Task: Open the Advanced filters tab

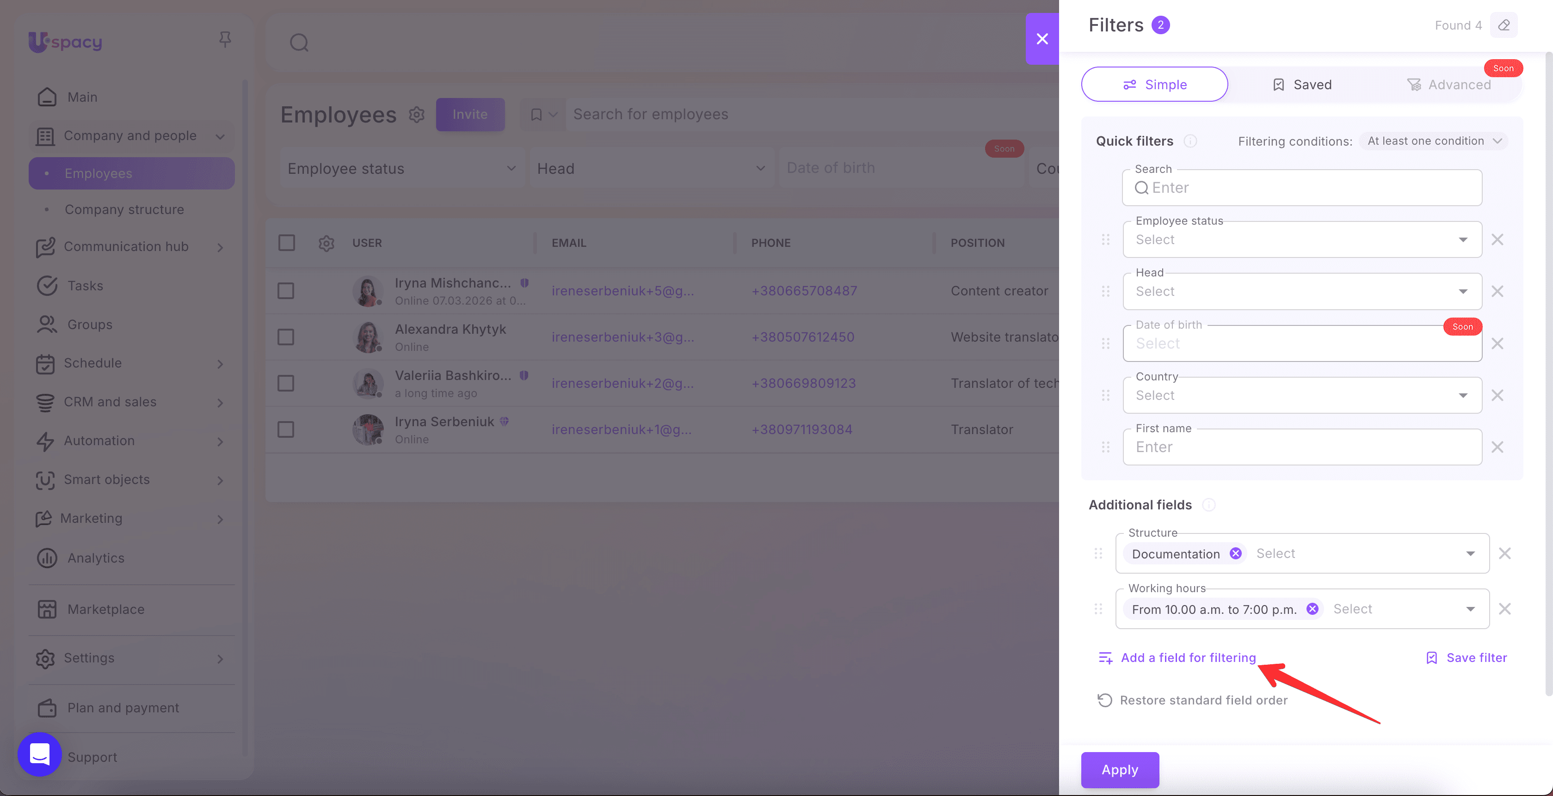Action: 1448,85
